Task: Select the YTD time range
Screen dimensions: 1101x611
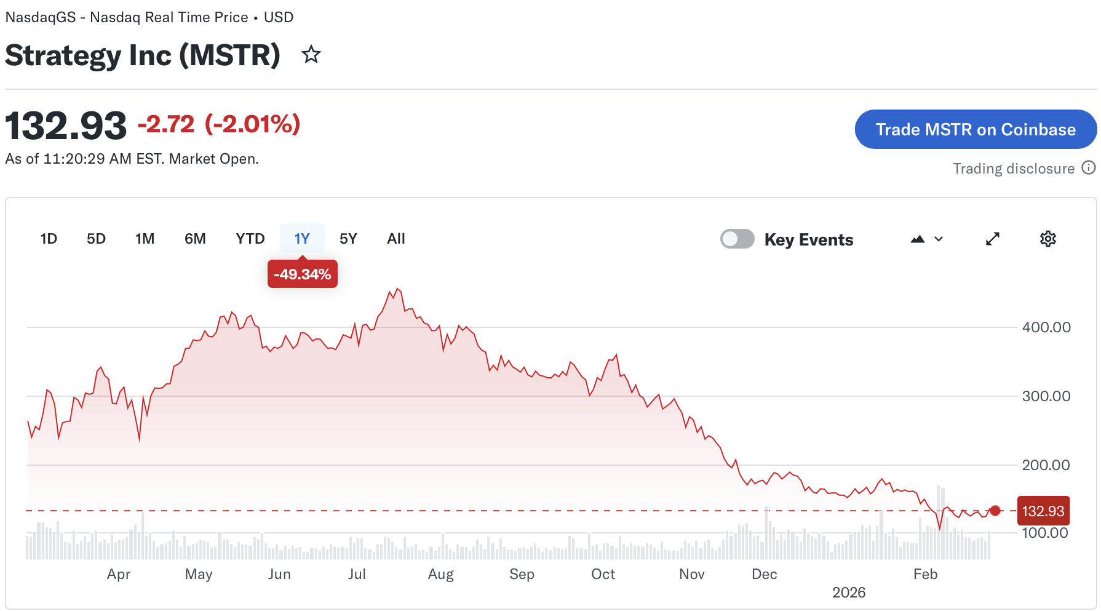Action: pos(249,239)
